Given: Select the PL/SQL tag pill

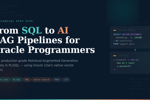Looking at the screenshot, I should tap(17, 79).
